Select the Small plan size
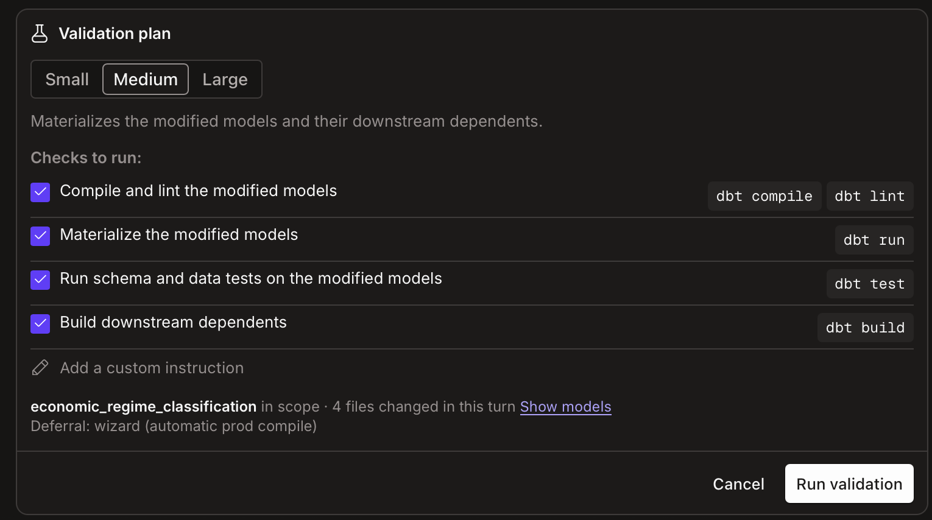932x520 pixels. [x=67, y=79]
